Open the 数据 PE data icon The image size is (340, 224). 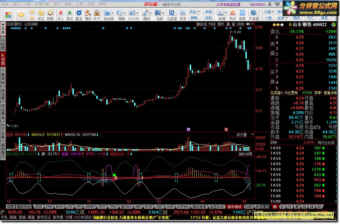[220, 13]
